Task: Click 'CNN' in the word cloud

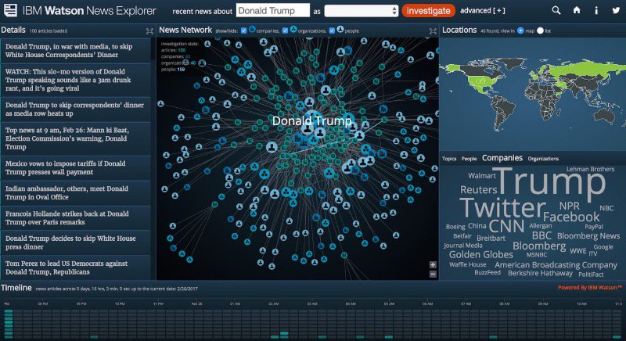Action: pos(506,226)
